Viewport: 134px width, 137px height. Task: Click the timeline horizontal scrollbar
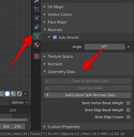14,120
